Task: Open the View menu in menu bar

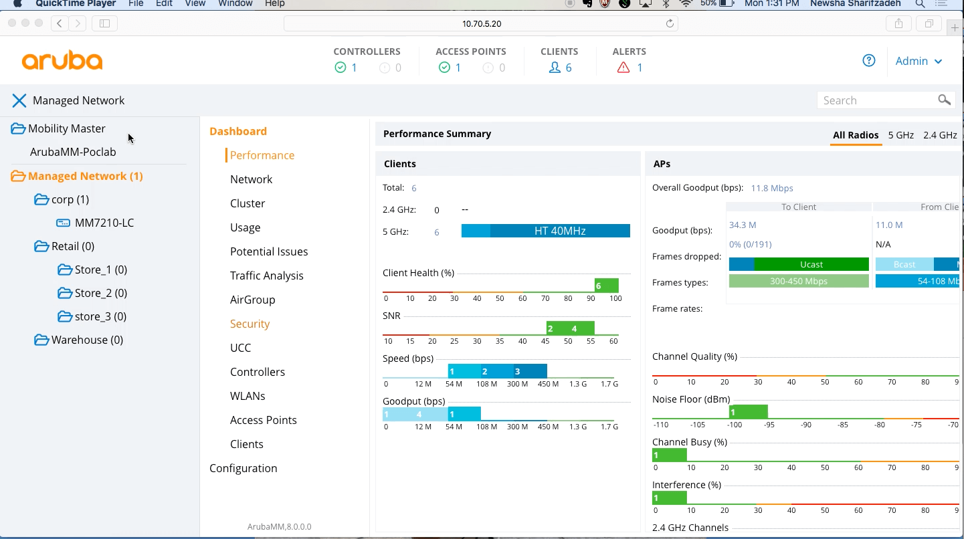Action: click(195, 3)
